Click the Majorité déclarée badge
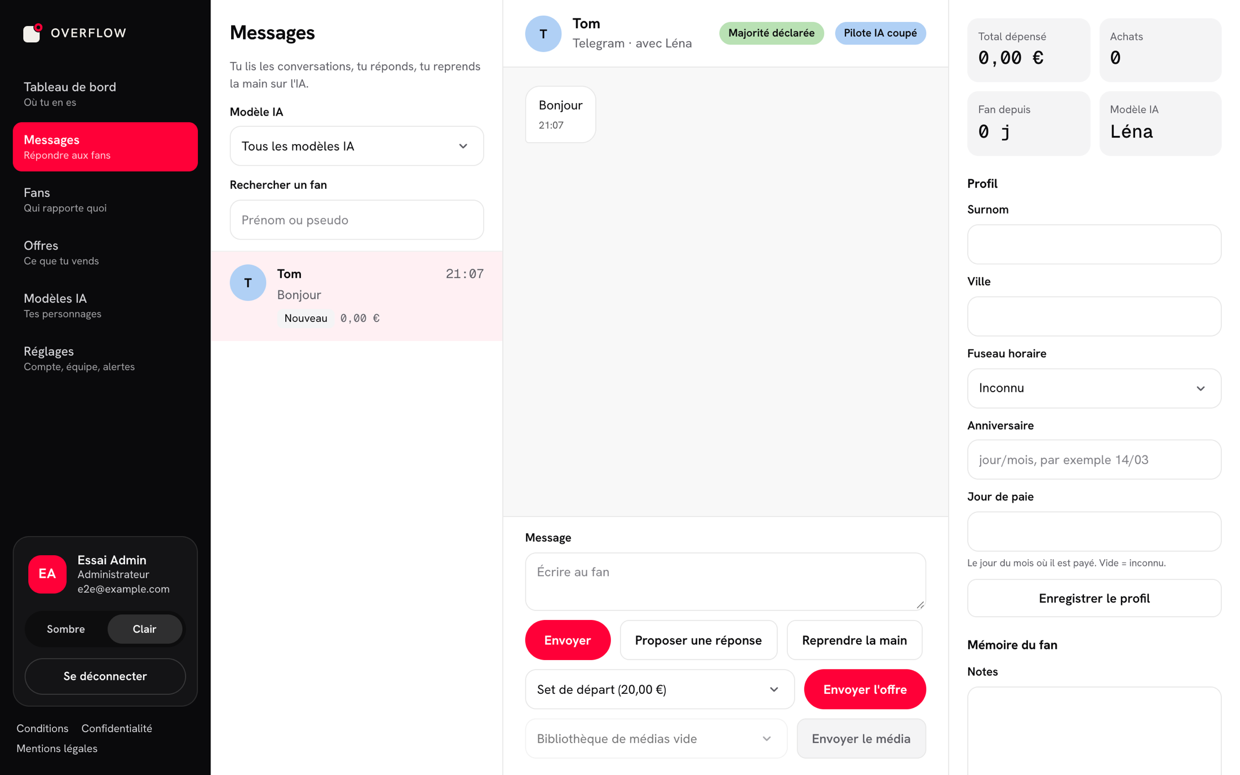The width and height of the screenshot is (1240, 775). tap(770, 33)
